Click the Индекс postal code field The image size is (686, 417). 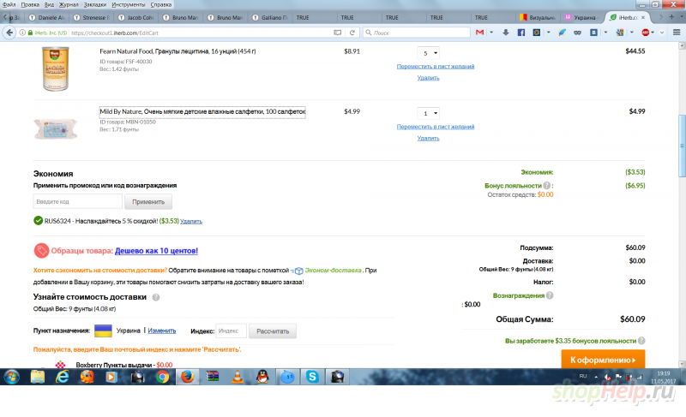(x=231, y=331)
